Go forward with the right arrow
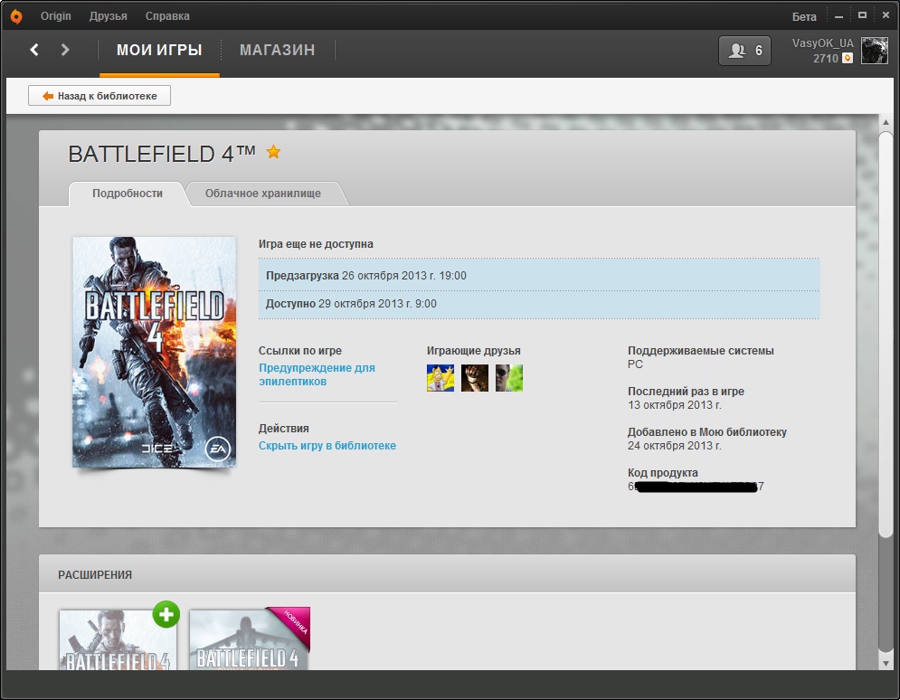 pyautogui.click(x=65, y=50)
